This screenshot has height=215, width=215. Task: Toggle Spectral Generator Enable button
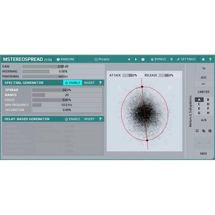coord(73,83)
